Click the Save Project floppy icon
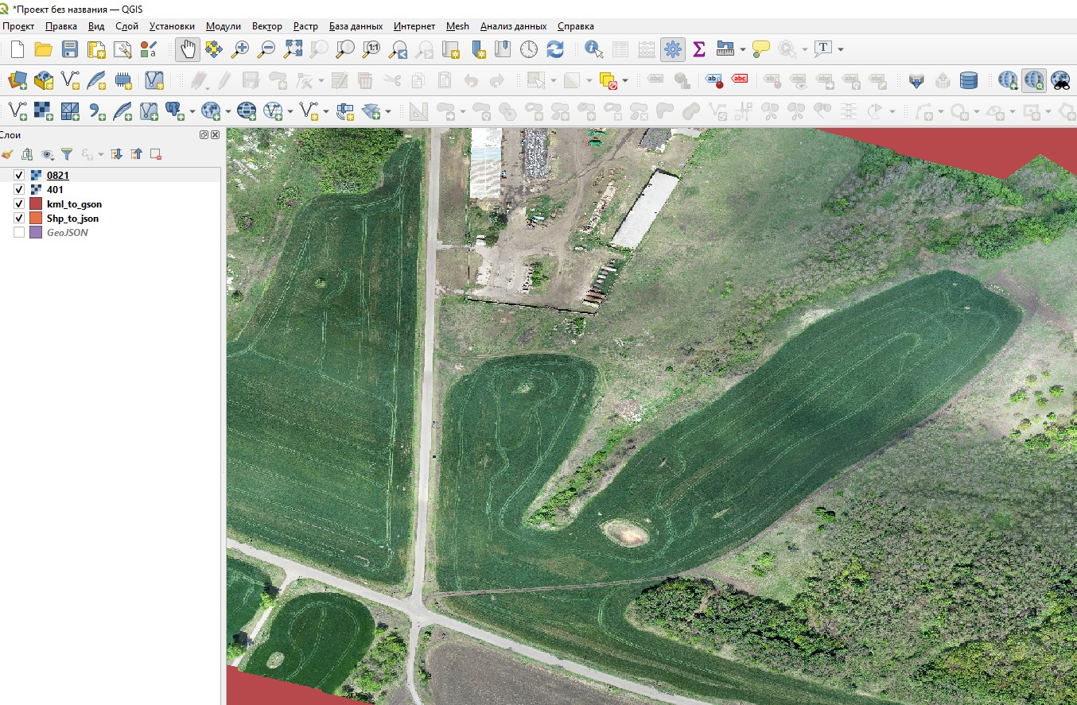The width and height of the screenshot is (1077, 705). [x=70, y=49]
